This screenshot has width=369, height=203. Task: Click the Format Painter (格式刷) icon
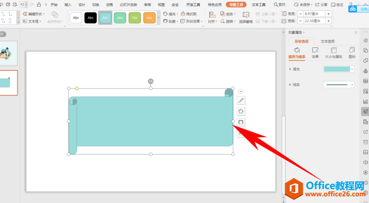[183, 14]
